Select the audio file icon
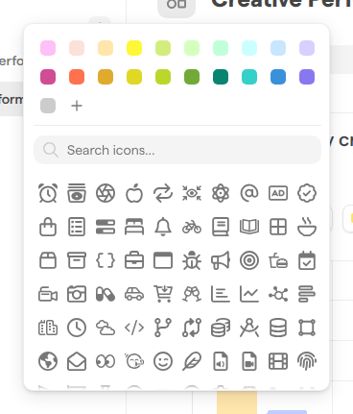The image size is (353, 414). [x=221, y=361]
